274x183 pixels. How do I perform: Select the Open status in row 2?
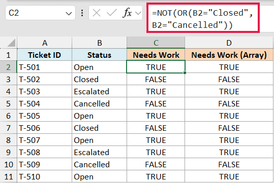pyautogui.click(x=100, y=67)
